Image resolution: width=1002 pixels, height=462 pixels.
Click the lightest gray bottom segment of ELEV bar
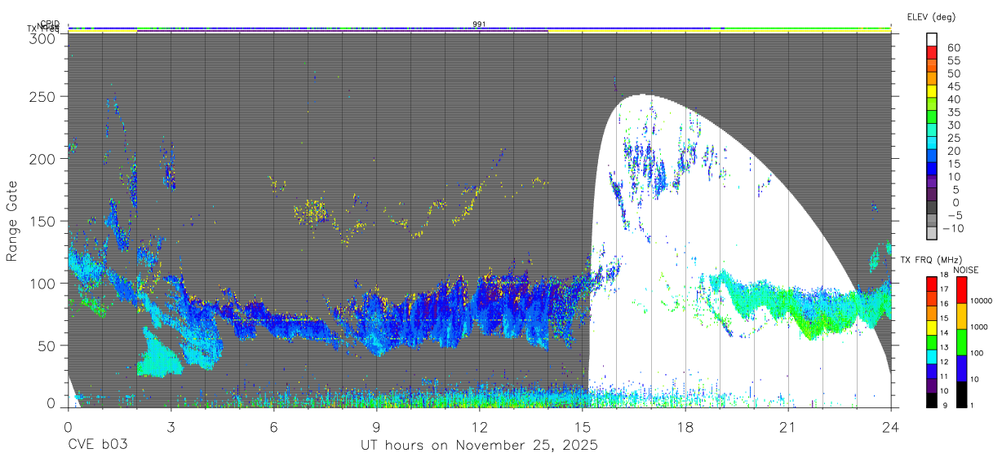click(x=933, y=232)
